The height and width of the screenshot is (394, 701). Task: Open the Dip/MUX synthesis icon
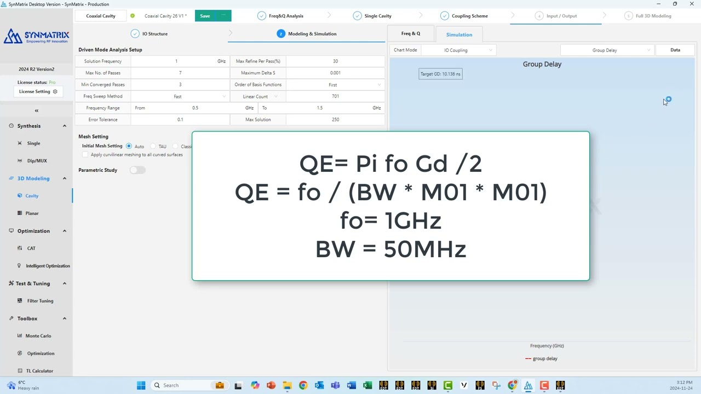20,161
